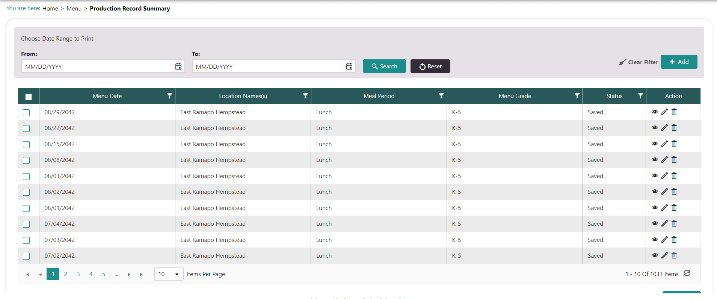
Task: Tick the checkbox for 07/02/2042 row
Action: [26, 256]
